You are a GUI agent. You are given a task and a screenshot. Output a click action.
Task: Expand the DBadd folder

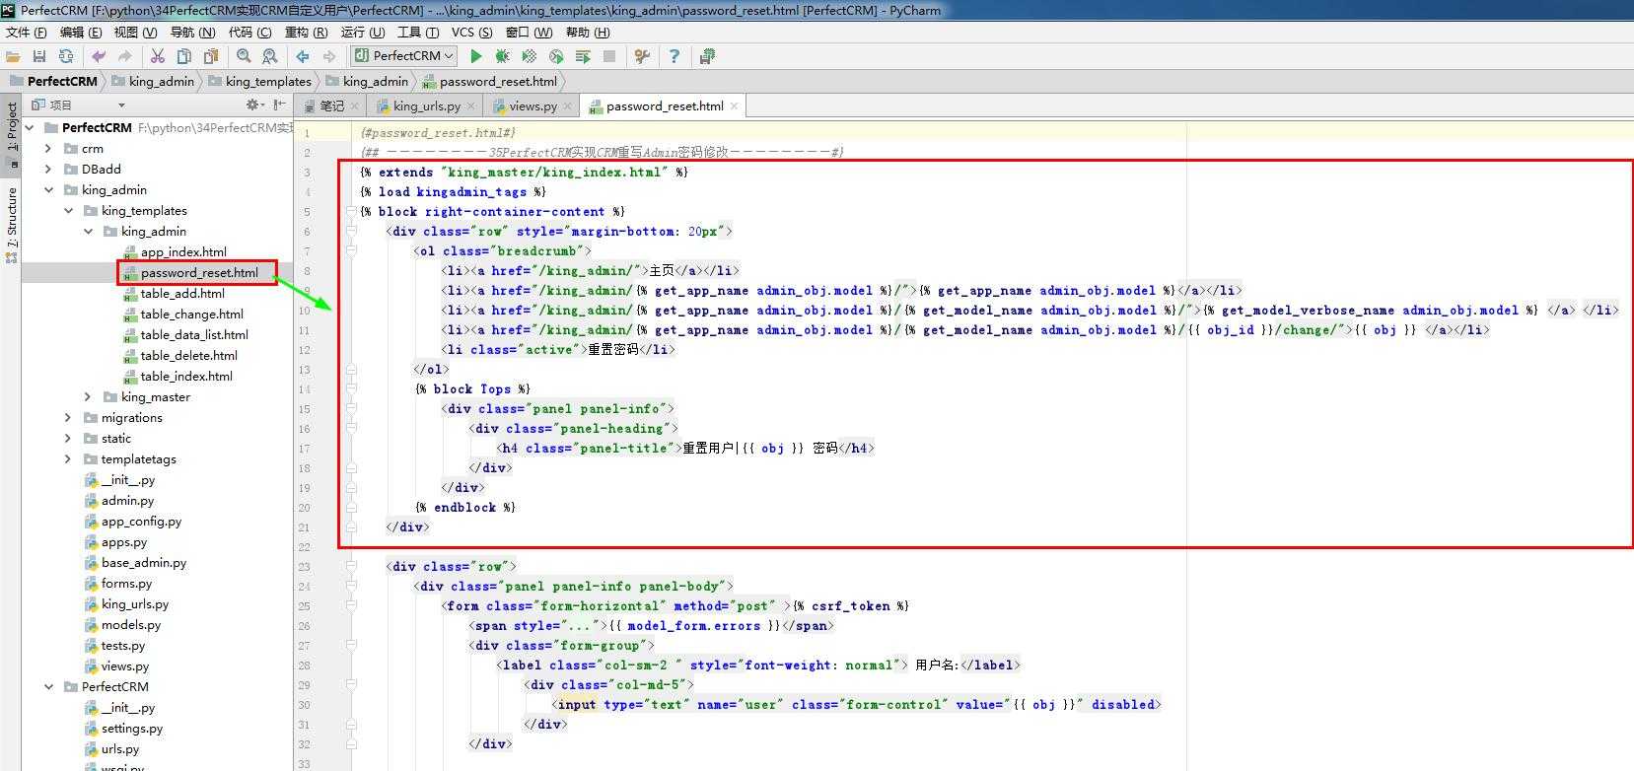point(48,169)
